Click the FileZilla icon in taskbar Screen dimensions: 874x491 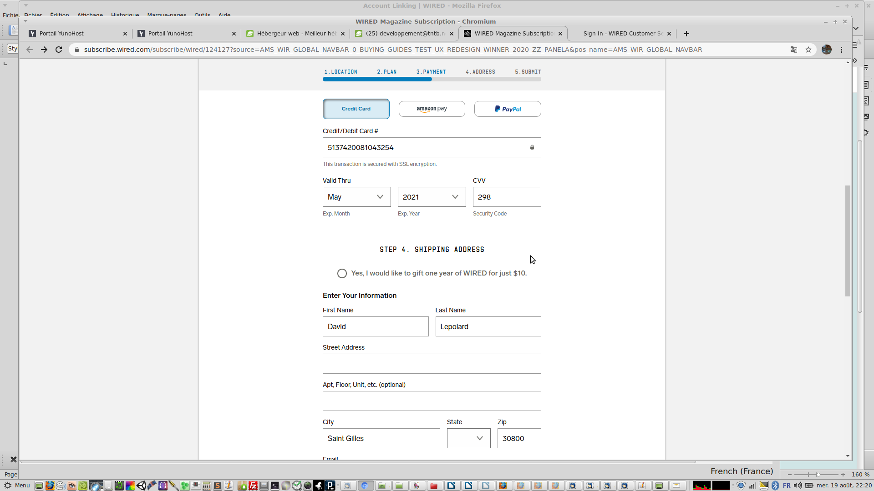pyautogui.click(x=253, y=486)
